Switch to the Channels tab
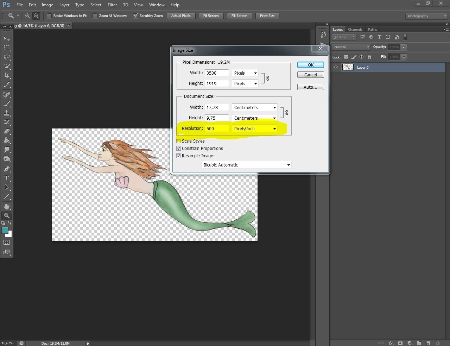 [x=355, y=29]
